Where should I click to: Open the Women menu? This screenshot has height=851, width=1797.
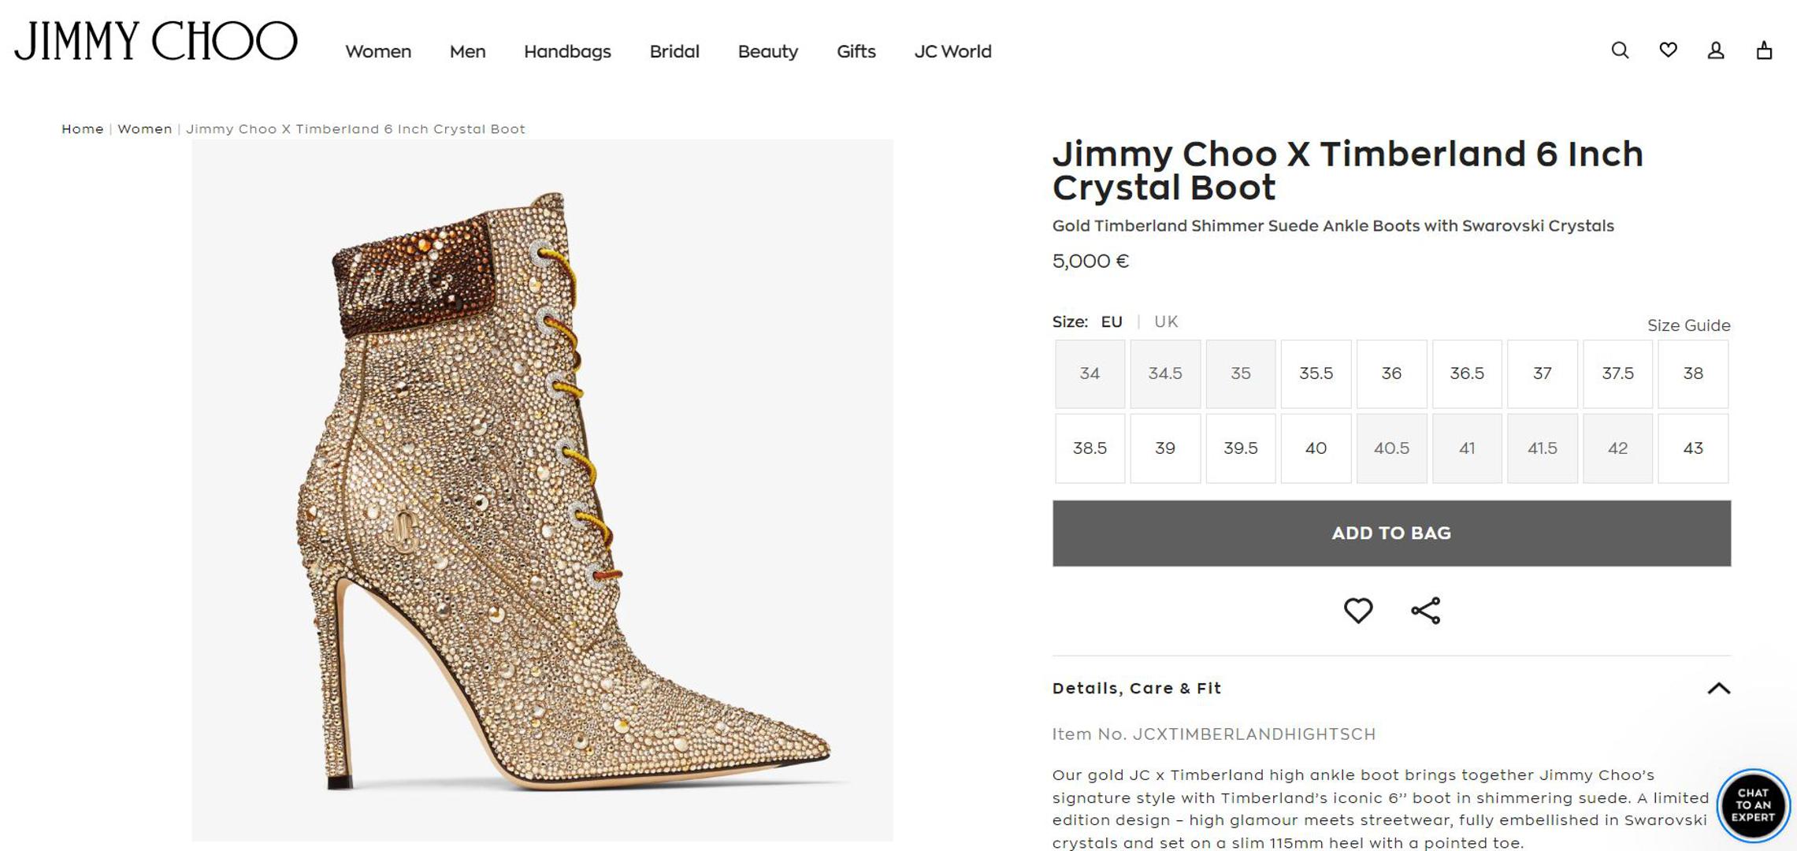tap(378, 52)
